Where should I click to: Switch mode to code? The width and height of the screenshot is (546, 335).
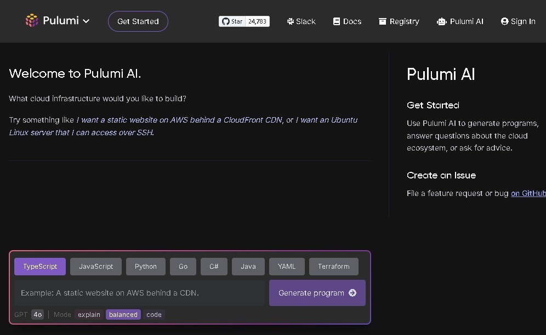[x=154, y=315]
